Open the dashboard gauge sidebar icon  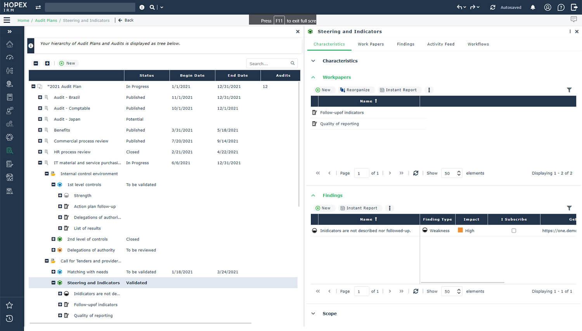pyautogui.click(x=10, y=57)
